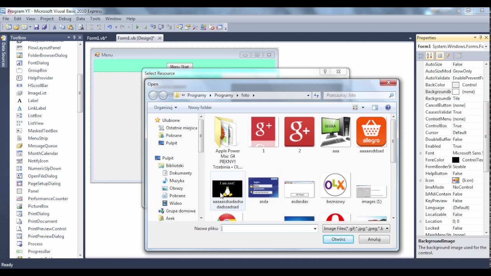Screen dimensions: 491x276
Task: Expand the Location property node
Action: (421, 221)
